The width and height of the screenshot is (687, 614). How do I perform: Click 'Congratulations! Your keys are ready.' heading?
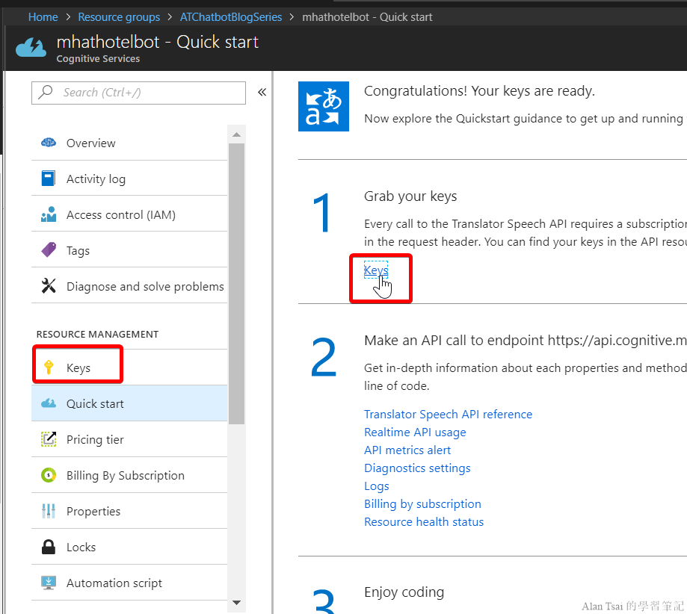point(479,91)
